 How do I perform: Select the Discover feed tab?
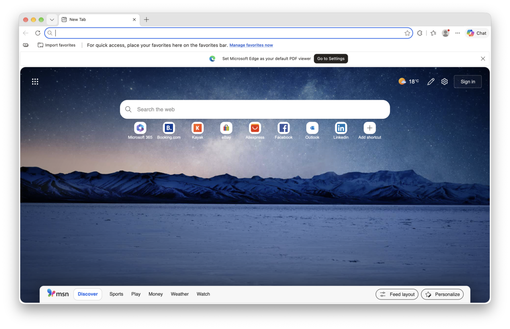tap(88, 294)
